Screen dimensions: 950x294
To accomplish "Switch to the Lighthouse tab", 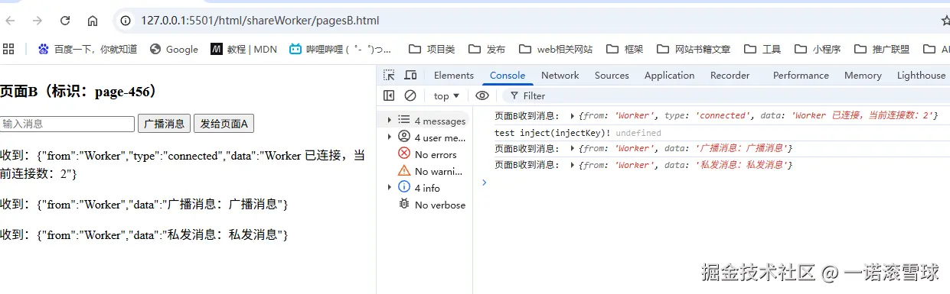I will pyautogui.click(x=921, y=75).
